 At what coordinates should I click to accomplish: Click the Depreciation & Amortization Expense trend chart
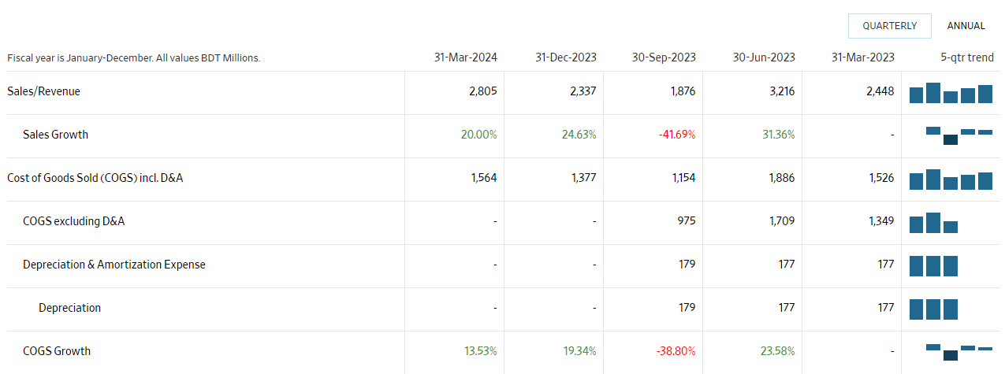click(933, 266)
